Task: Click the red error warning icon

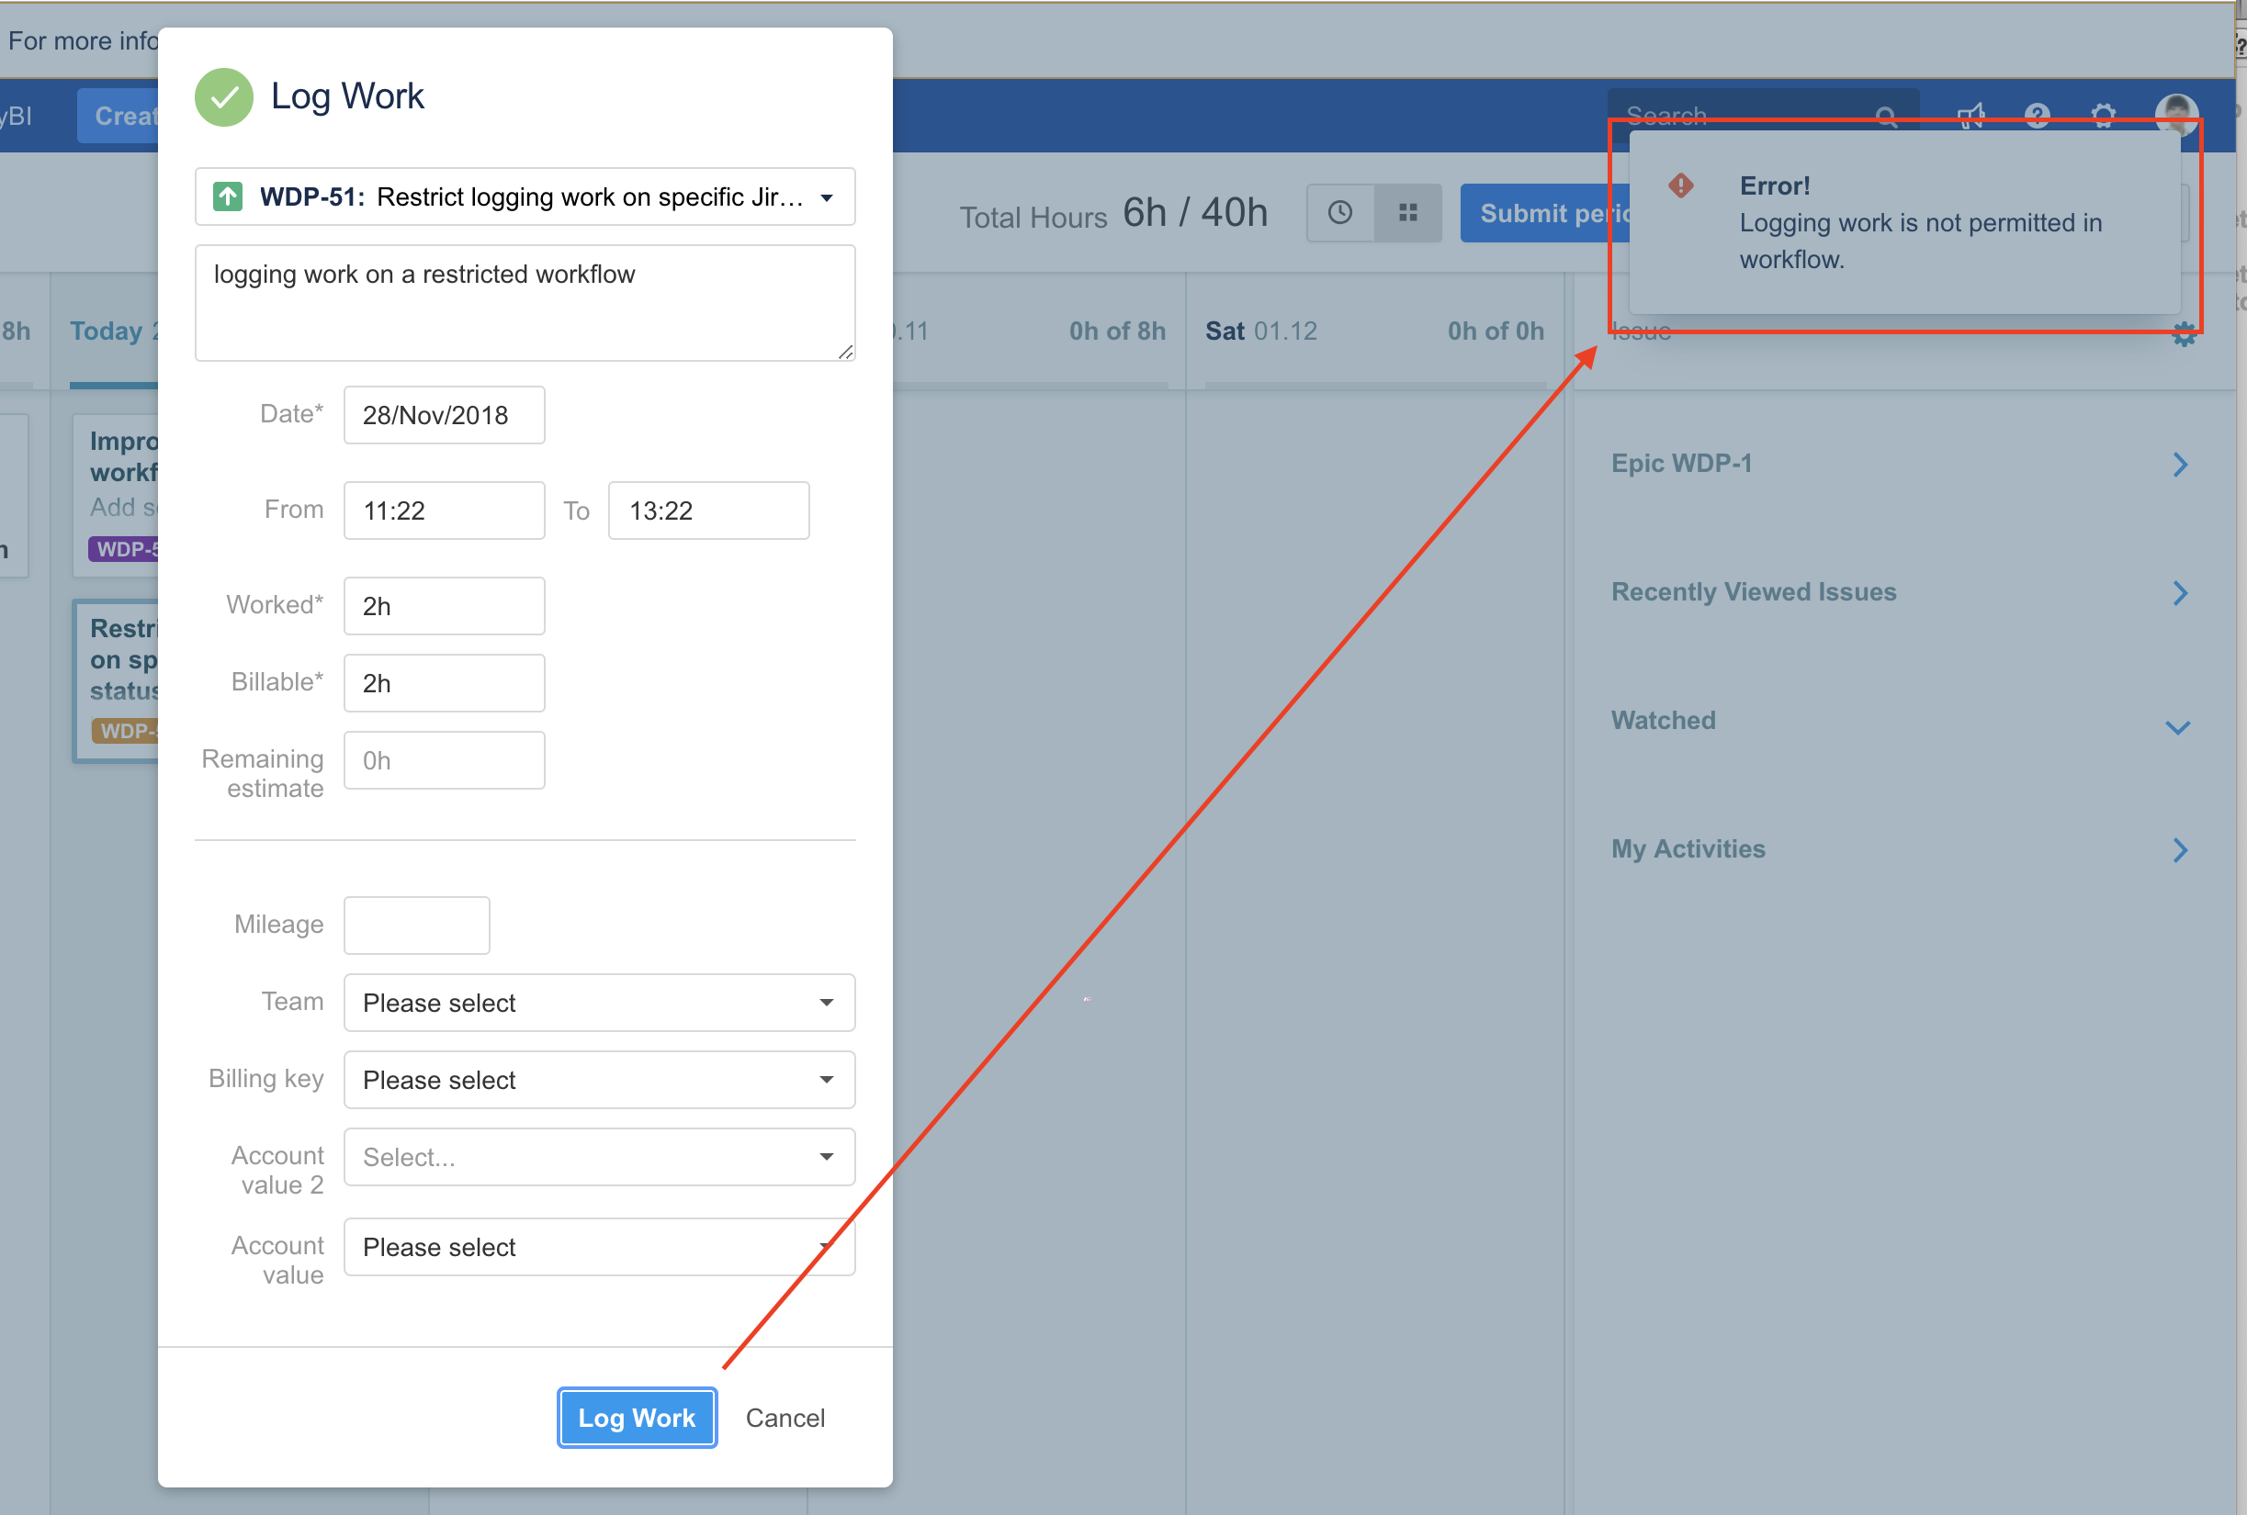Action: 1681,185
